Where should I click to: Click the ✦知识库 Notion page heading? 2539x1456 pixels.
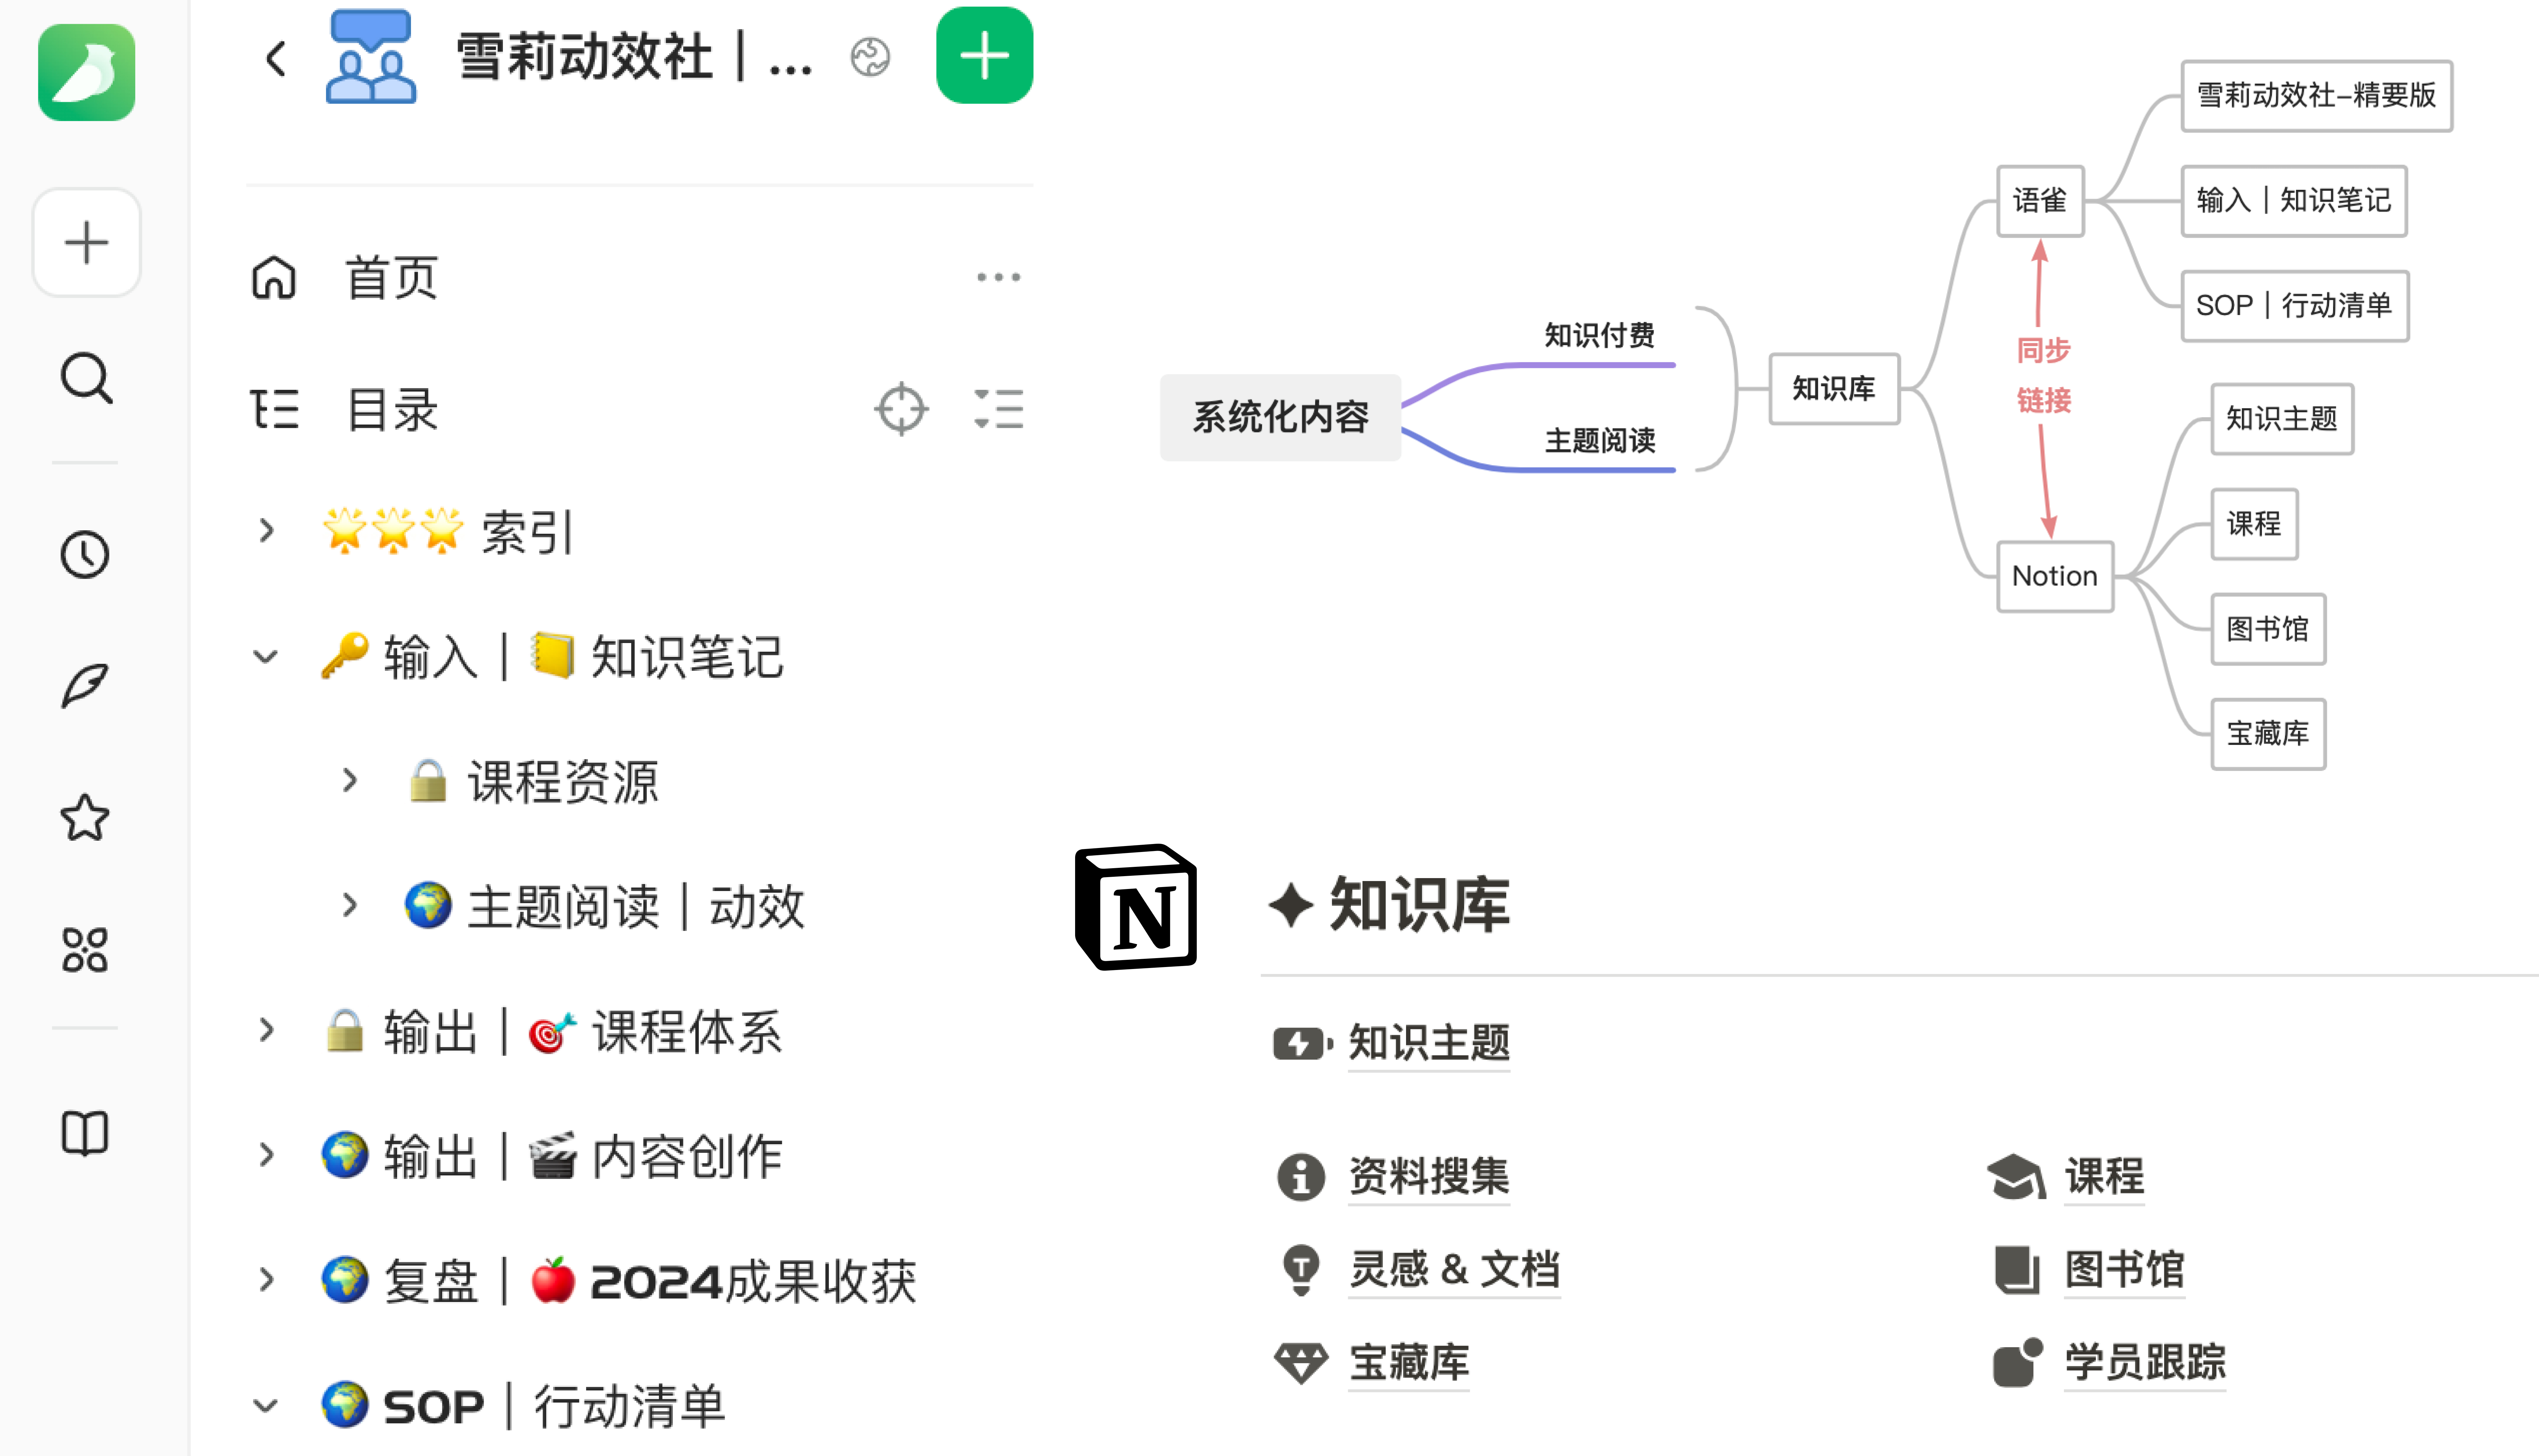coord(1390,905)
